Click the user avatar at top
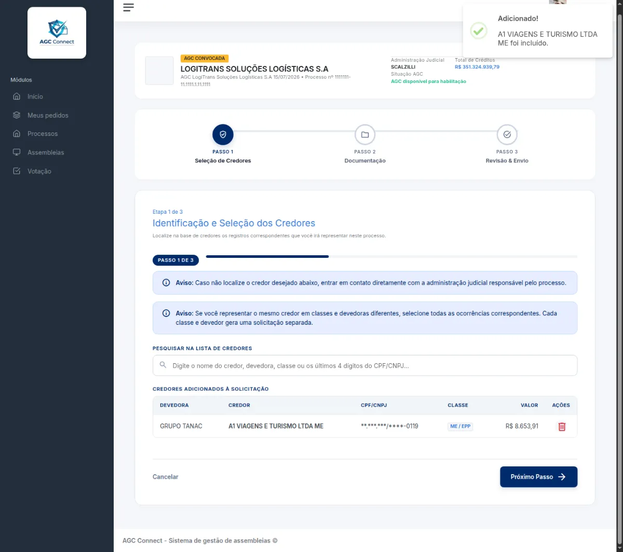The image size is (623, 552). click(558, 2)
